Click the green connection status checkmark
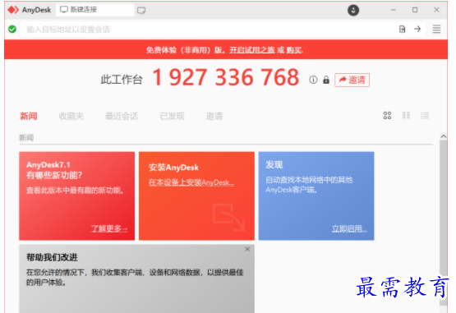 (12, 29)
